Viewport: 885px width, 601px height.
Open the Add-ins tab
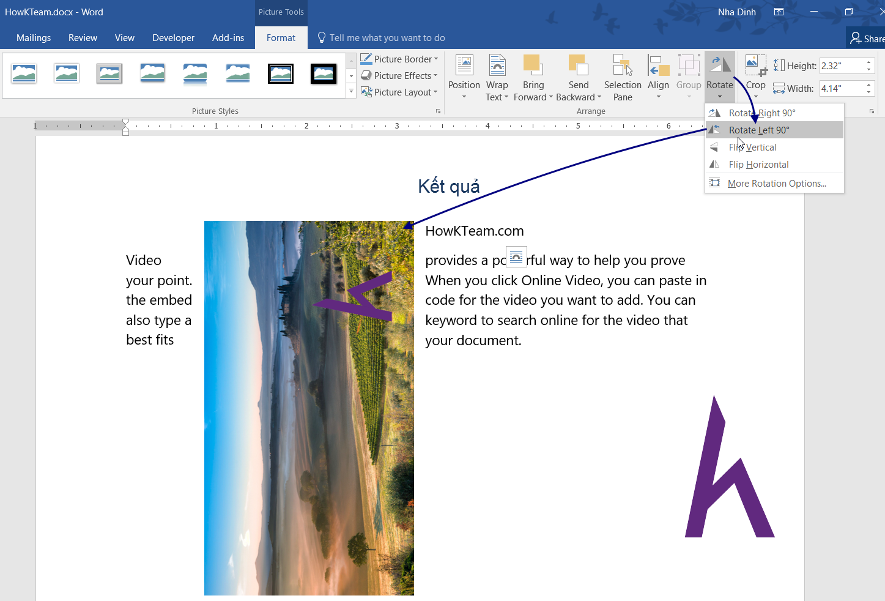228,37
